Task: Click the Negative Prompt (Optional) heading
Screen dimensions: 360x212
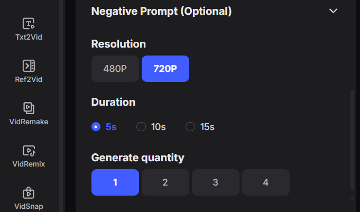Action: (x=161, y=11)
